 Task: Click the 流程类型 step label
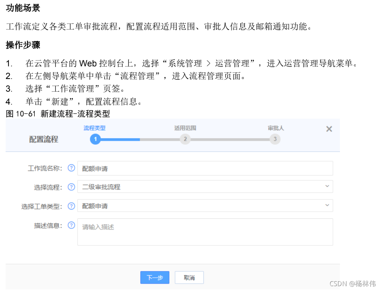pyautogui.click(x=94, y=128)
